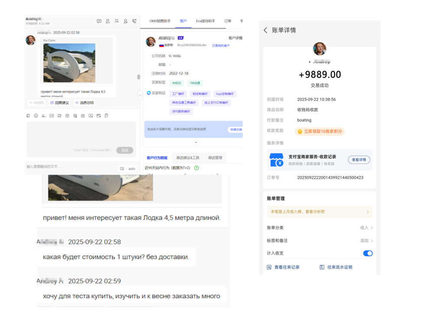
Task: Click the 回复建议 button
Action: coord(59,103)
